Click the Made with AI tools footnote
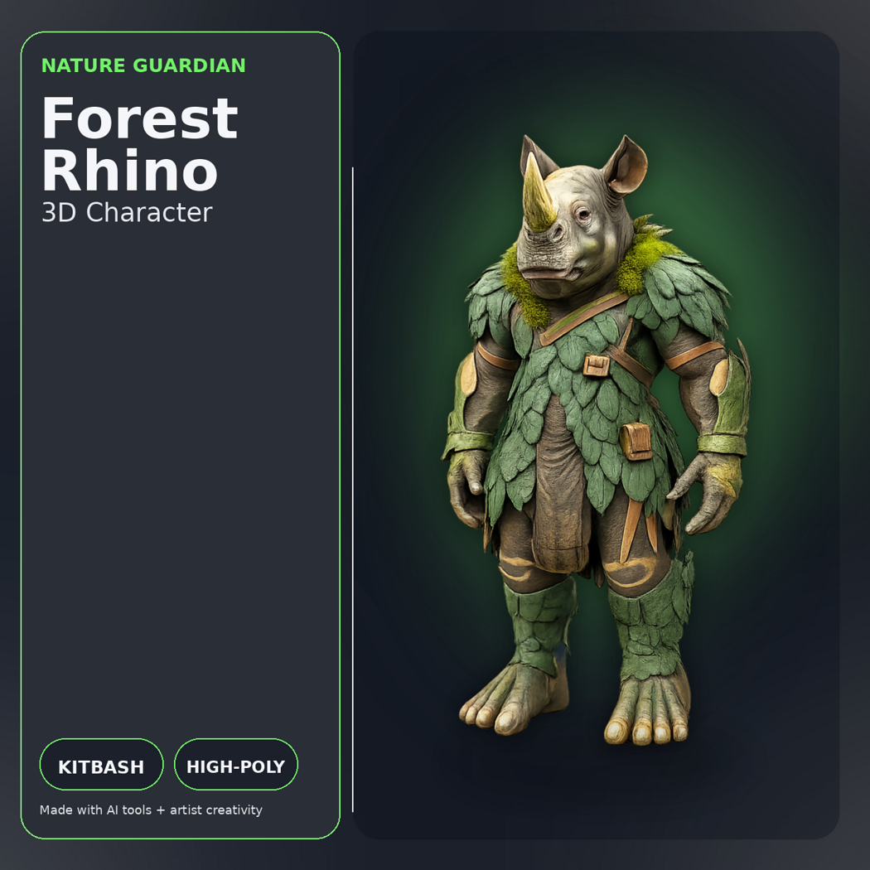870x870 pixels. (151, 810)
